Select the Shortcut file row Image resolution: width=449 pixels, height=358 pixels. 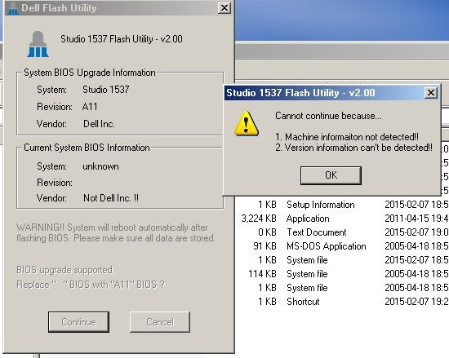[345, 302]
